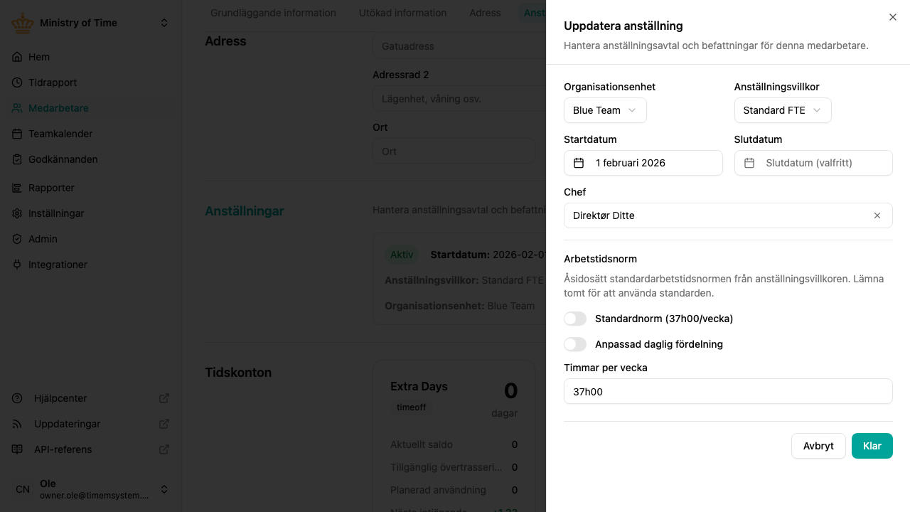The image size is (910, 512).
Task: Click the Uppdateringar feed icon
Action: click(x=17, y=424)
